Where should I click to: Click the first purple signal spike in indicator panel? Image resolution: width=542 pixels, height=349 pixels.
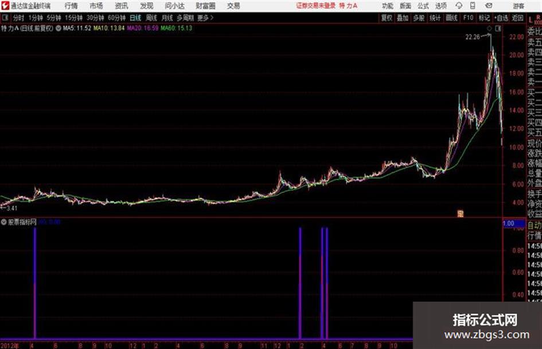[x=35, y=283]
